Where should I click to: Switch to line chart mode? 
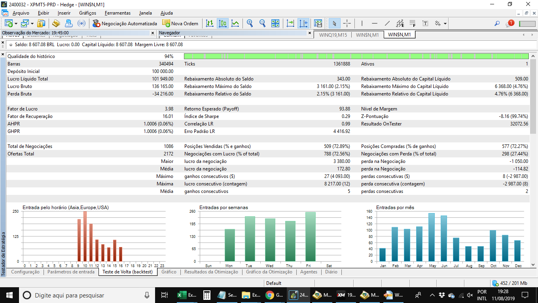click(x=235, y=23)
